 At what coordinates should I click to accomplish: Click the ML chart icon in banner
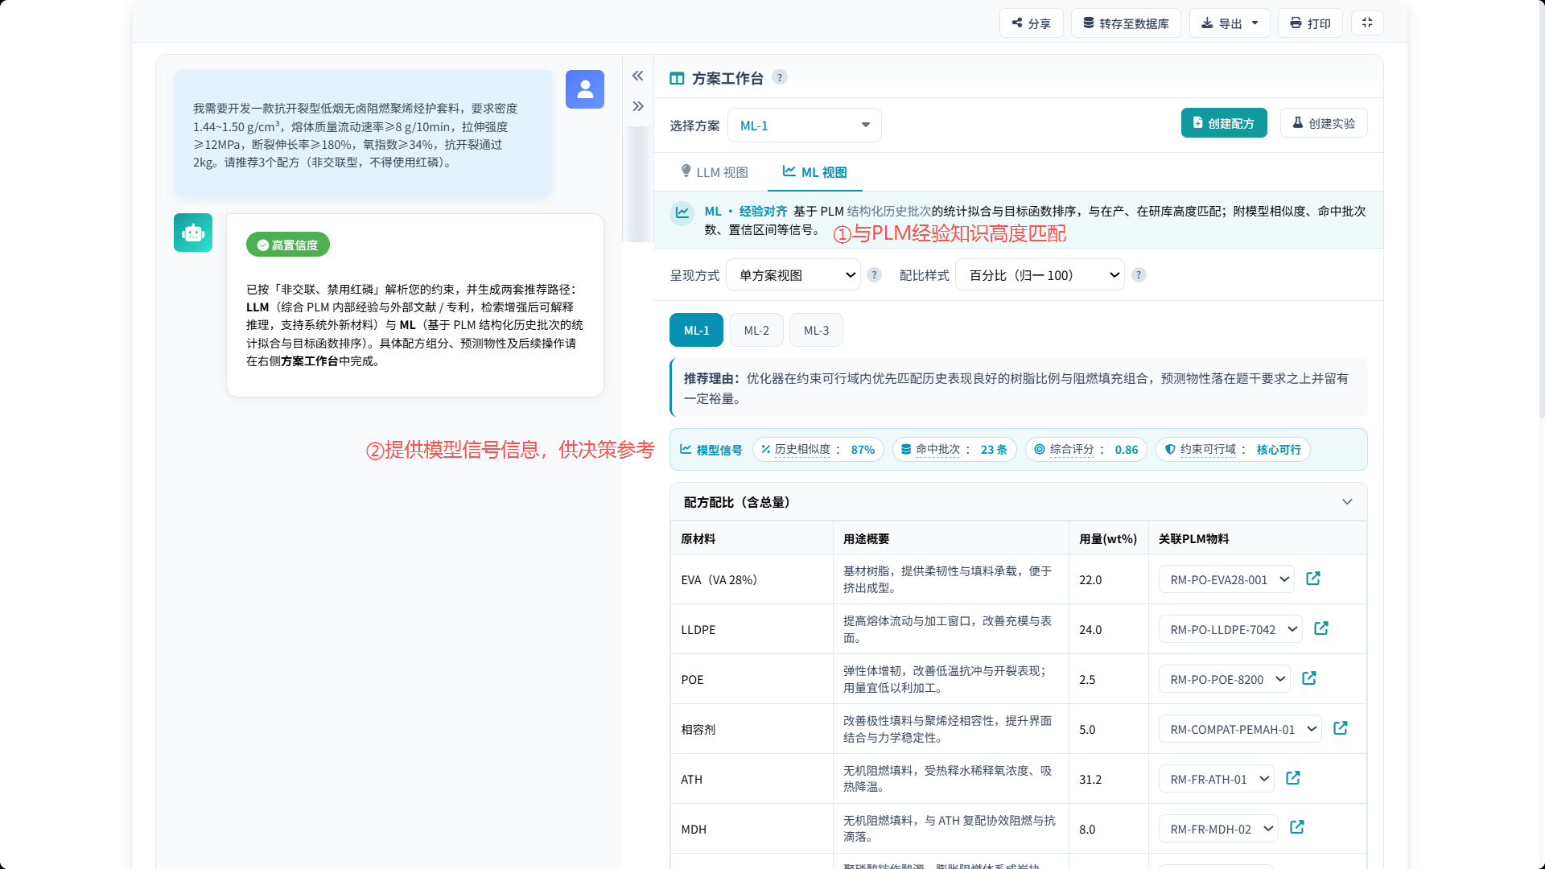(x=682, y=212)
